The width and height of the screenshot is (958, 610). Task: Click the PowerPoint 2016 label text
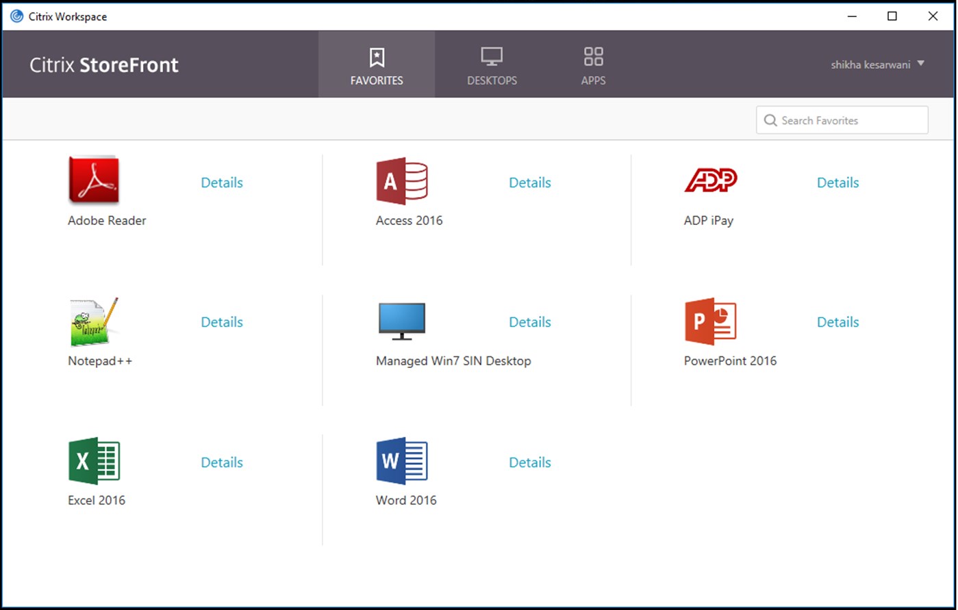tap(731, 360)
